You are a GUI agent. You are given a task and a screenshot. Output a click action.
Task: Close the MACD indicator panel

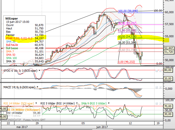[160, 87]
